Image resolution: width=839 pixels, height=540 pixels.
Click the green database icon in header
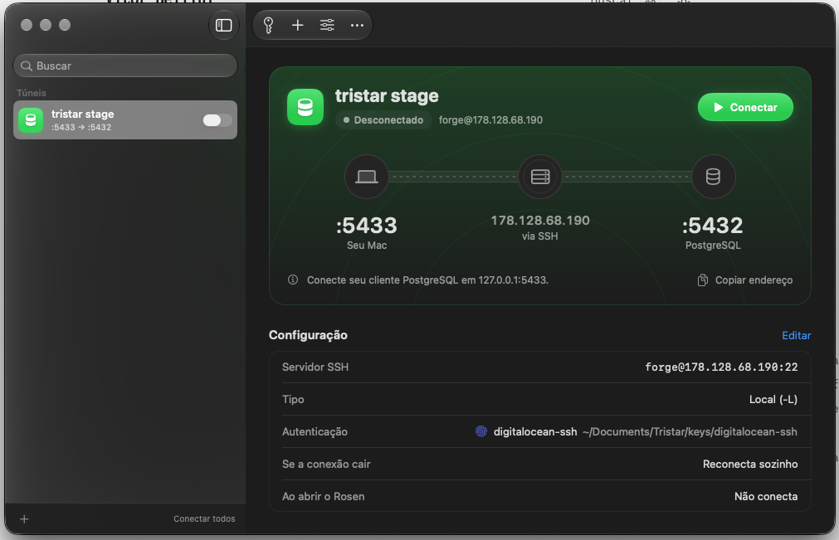[x=305, y=107]
